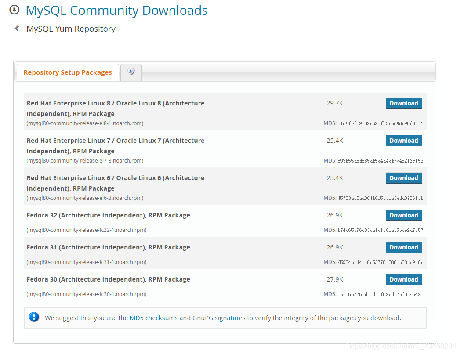Click the MD5 hash starting with 7166fed
The image size is (460, 354).
380,123
